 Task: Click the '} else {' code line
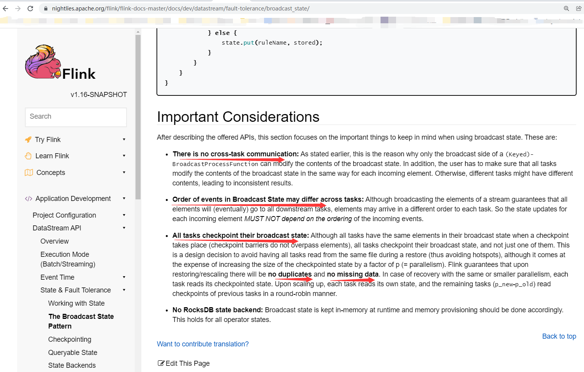[222, 33]
